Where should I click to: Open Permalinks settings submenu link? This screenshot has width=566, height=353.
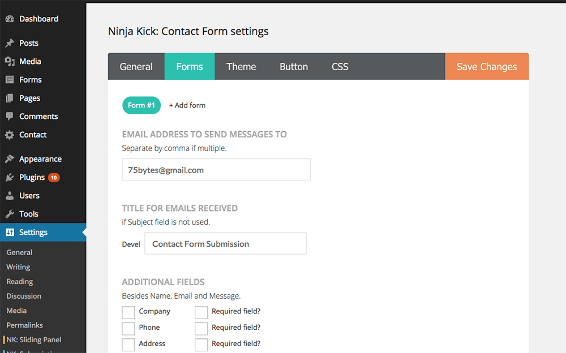click(24, 325)
